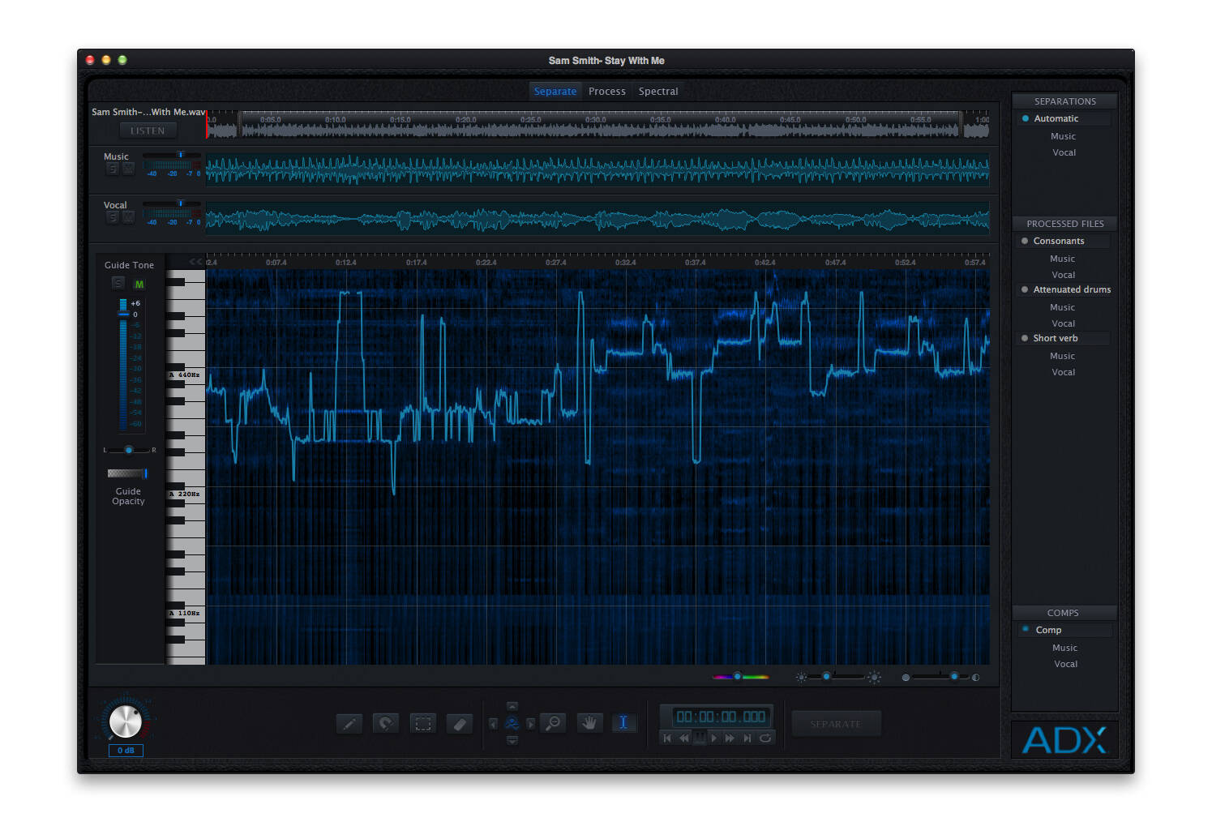This screenshot has width=1212, height=839.
Task: Switch to the Spectral tab
Action: tap(658, 92)
